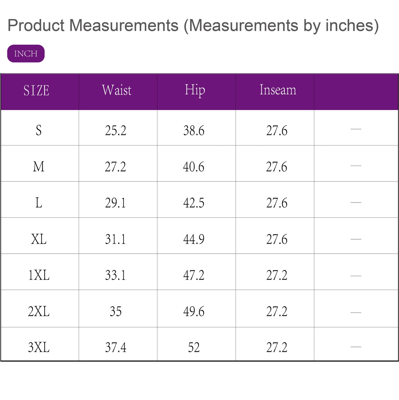Click the 44.9 hip value
The image size is (399, 400).
pyautogui.click(x=194, y=239)
